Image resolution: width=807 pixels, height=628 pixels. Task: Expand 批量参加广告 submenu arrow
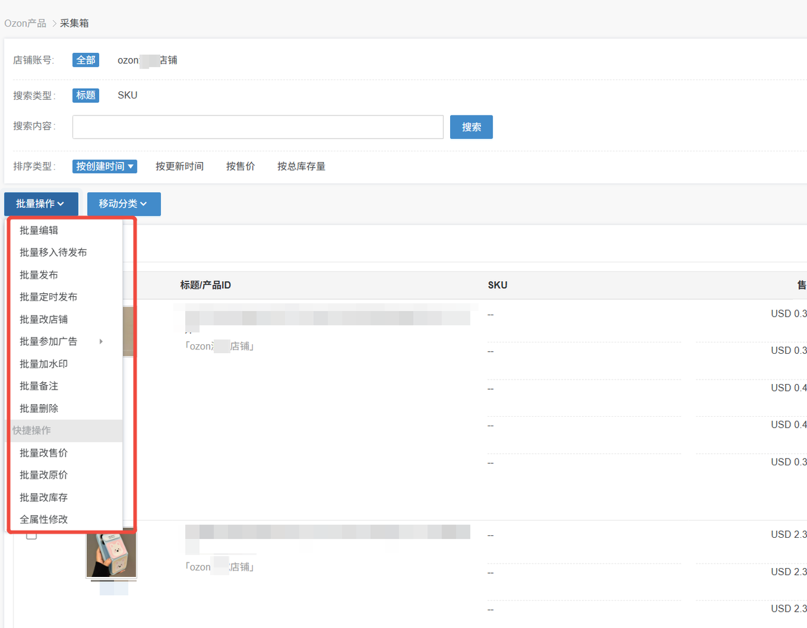tap(101, 342)
